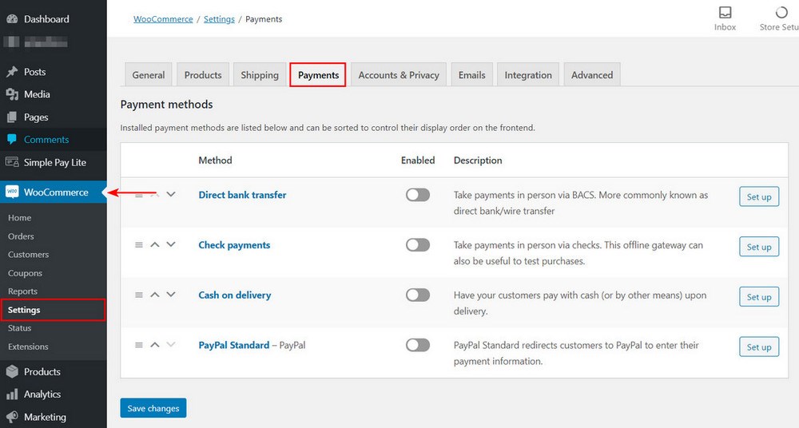Open the Advanced tab
This screenshot has width=799, height=428.
(592, 75)
